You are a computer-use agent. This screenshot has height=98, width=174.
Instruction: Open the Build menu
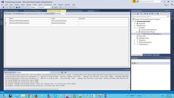pyautogui.click(x=23, y=5)
